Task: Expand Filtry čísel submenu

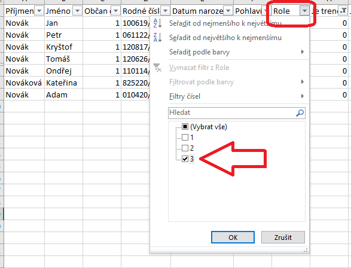Action: (x=303, y=96)
